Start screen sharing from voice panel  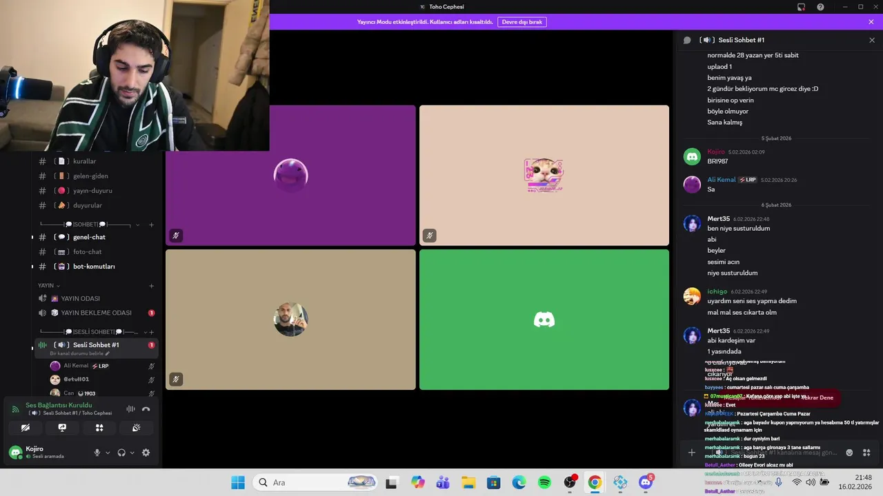click(62, 428)
